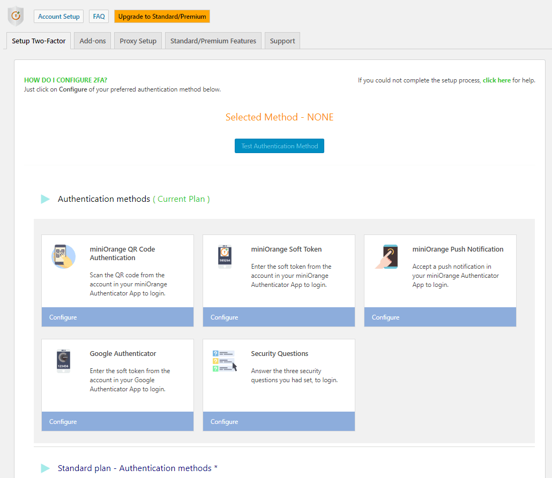Switch to the Add-ons tab
The width and height of the screenshot is (552, 478).
tap(93, 41)
